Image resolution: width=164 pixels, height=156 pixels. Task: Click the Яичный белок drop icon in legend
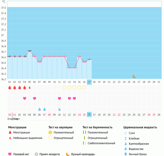click(x=125, y=154)
